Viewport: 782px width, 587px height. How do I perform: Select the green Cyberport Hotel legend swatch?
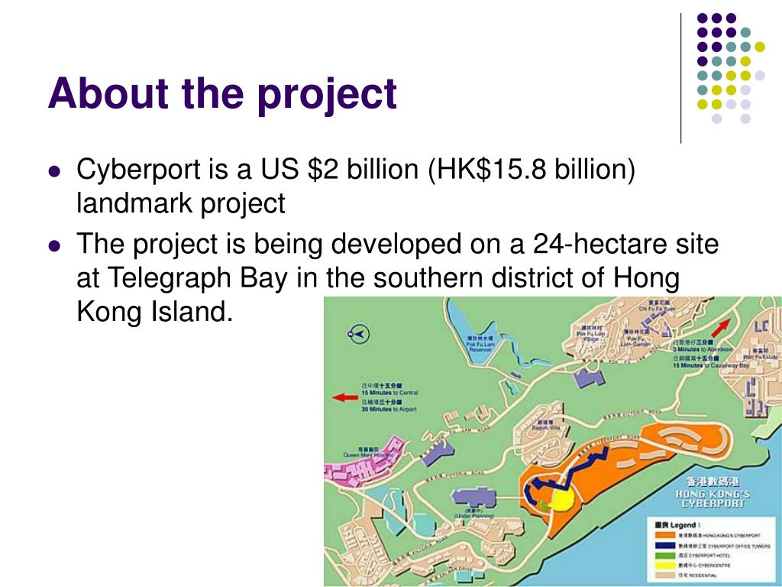(x=665, y=555)
